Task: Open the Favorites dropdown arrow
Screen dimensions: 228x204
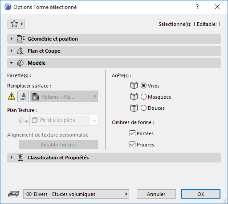Action: click(x=22, y=24)
